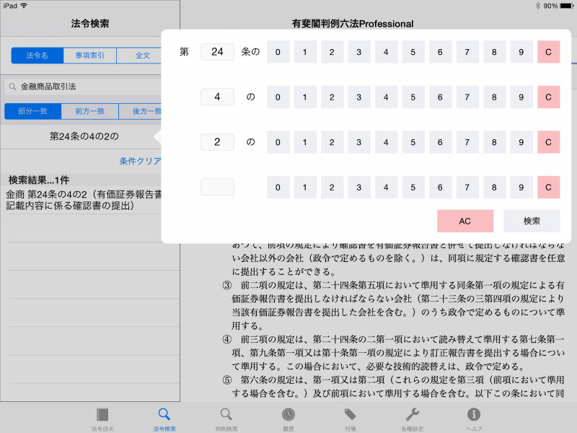Tap digit 8 in the empty-field row
577x433 pixels.
coord(494,187)
